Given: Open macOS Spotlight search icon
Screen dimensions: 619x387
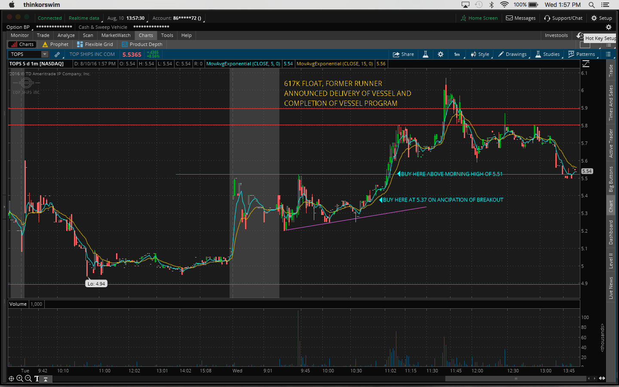Looking at the screenshot, I should click(591, 5).
